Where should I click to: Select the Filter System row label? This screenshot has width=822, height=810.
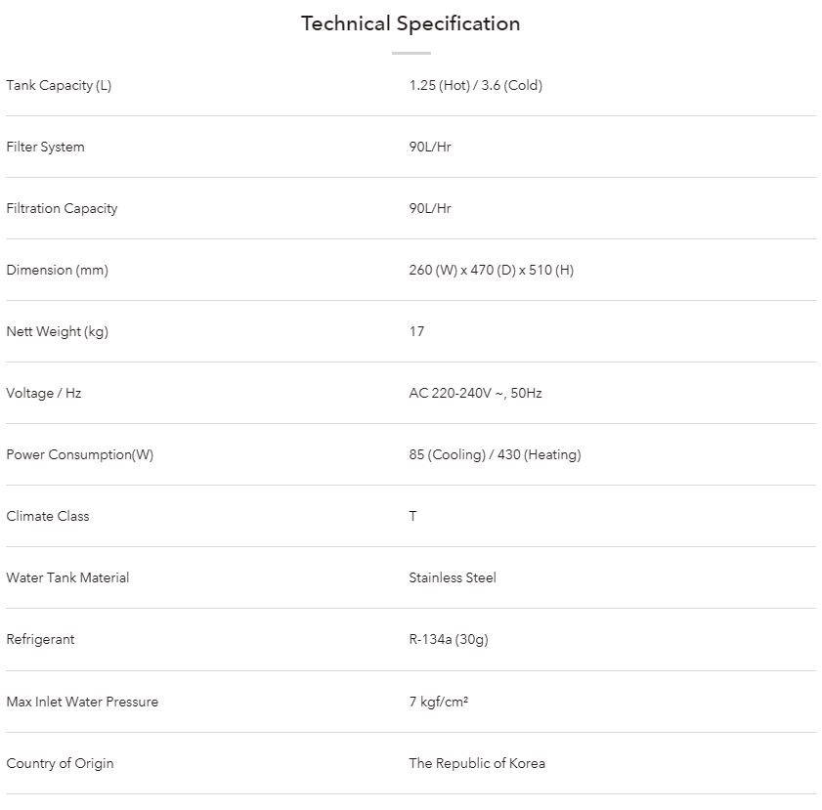click(x=45, y=148)
